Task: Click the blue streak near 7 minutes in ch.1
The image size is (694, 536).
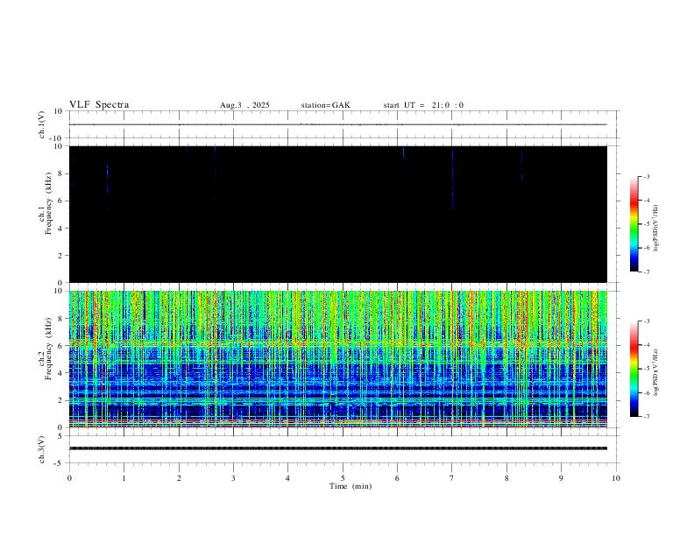Action: (x=452, y=180)
